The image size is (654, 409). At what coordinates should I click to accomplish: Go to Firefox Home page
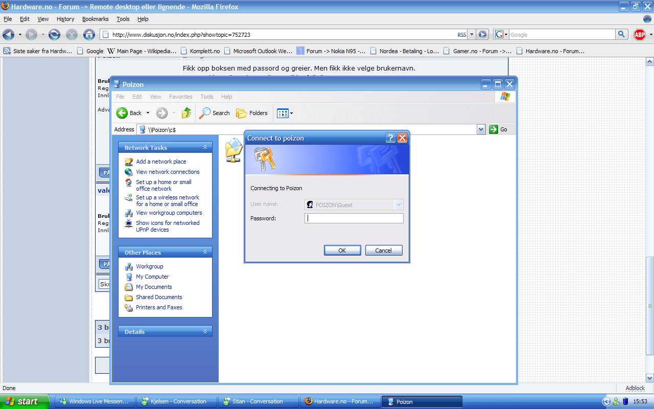89,35
